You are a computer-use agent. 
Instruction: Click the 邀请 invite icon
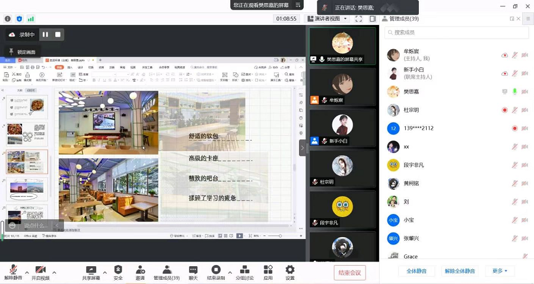click(x=140, y=270)
